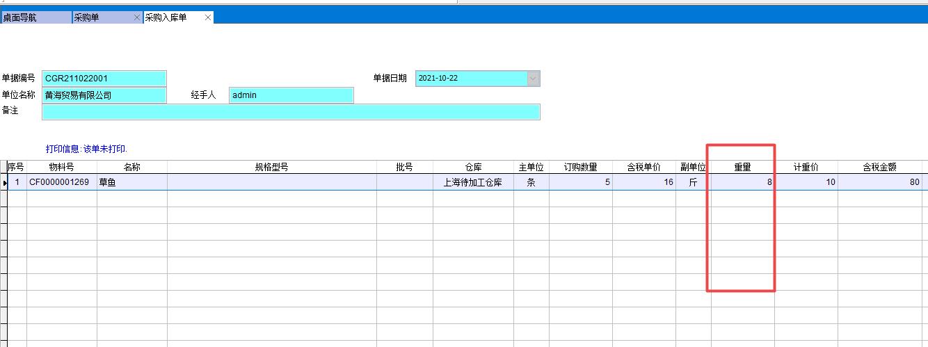Select the 规格型号 column header
Viewport: 928px width, 347px height.
[271, 168]
